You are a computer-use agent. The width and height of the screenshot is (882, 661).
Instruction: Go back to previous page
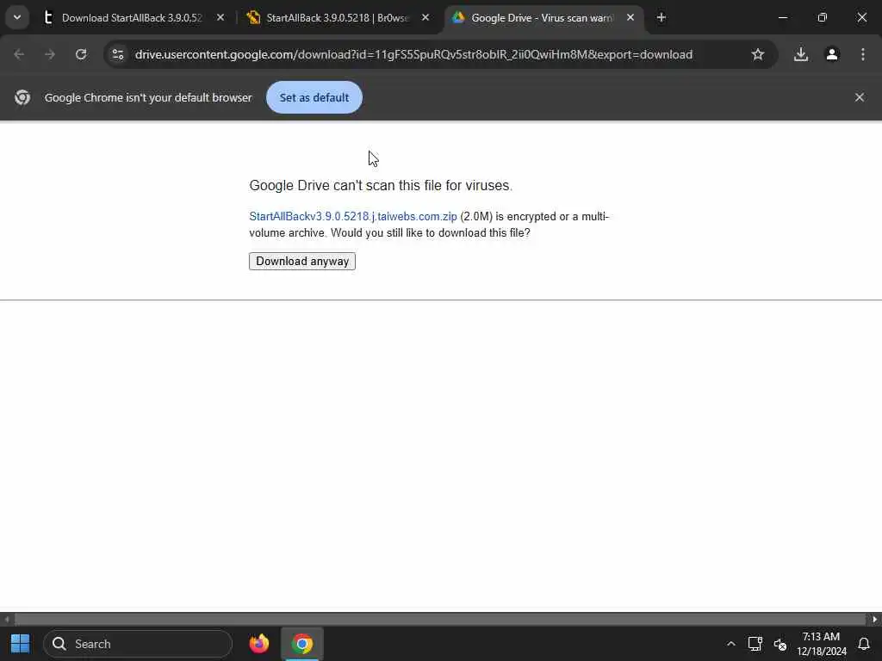point(19,54)
